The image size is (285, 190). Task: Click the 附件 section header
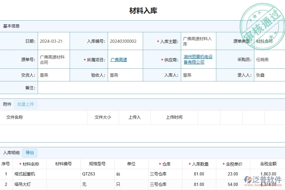point(7,104)
